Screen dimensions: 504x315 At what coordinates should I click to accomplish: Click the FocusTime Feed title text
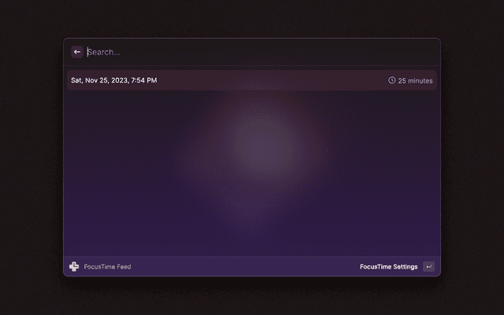pyautogui.click(x=107, y=267)
